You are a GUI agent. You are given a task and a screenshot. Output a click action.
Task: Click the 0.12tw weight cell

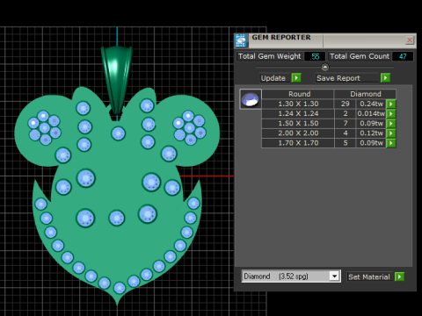[371, 133]
